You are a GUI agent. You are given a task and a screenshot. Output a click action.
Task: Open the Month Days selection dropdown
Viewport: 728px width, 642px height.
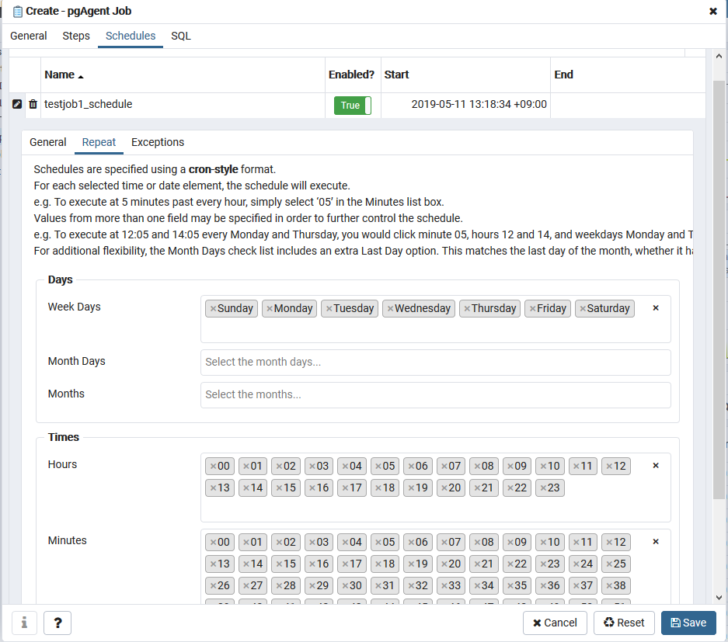click(x=435, y=362)
